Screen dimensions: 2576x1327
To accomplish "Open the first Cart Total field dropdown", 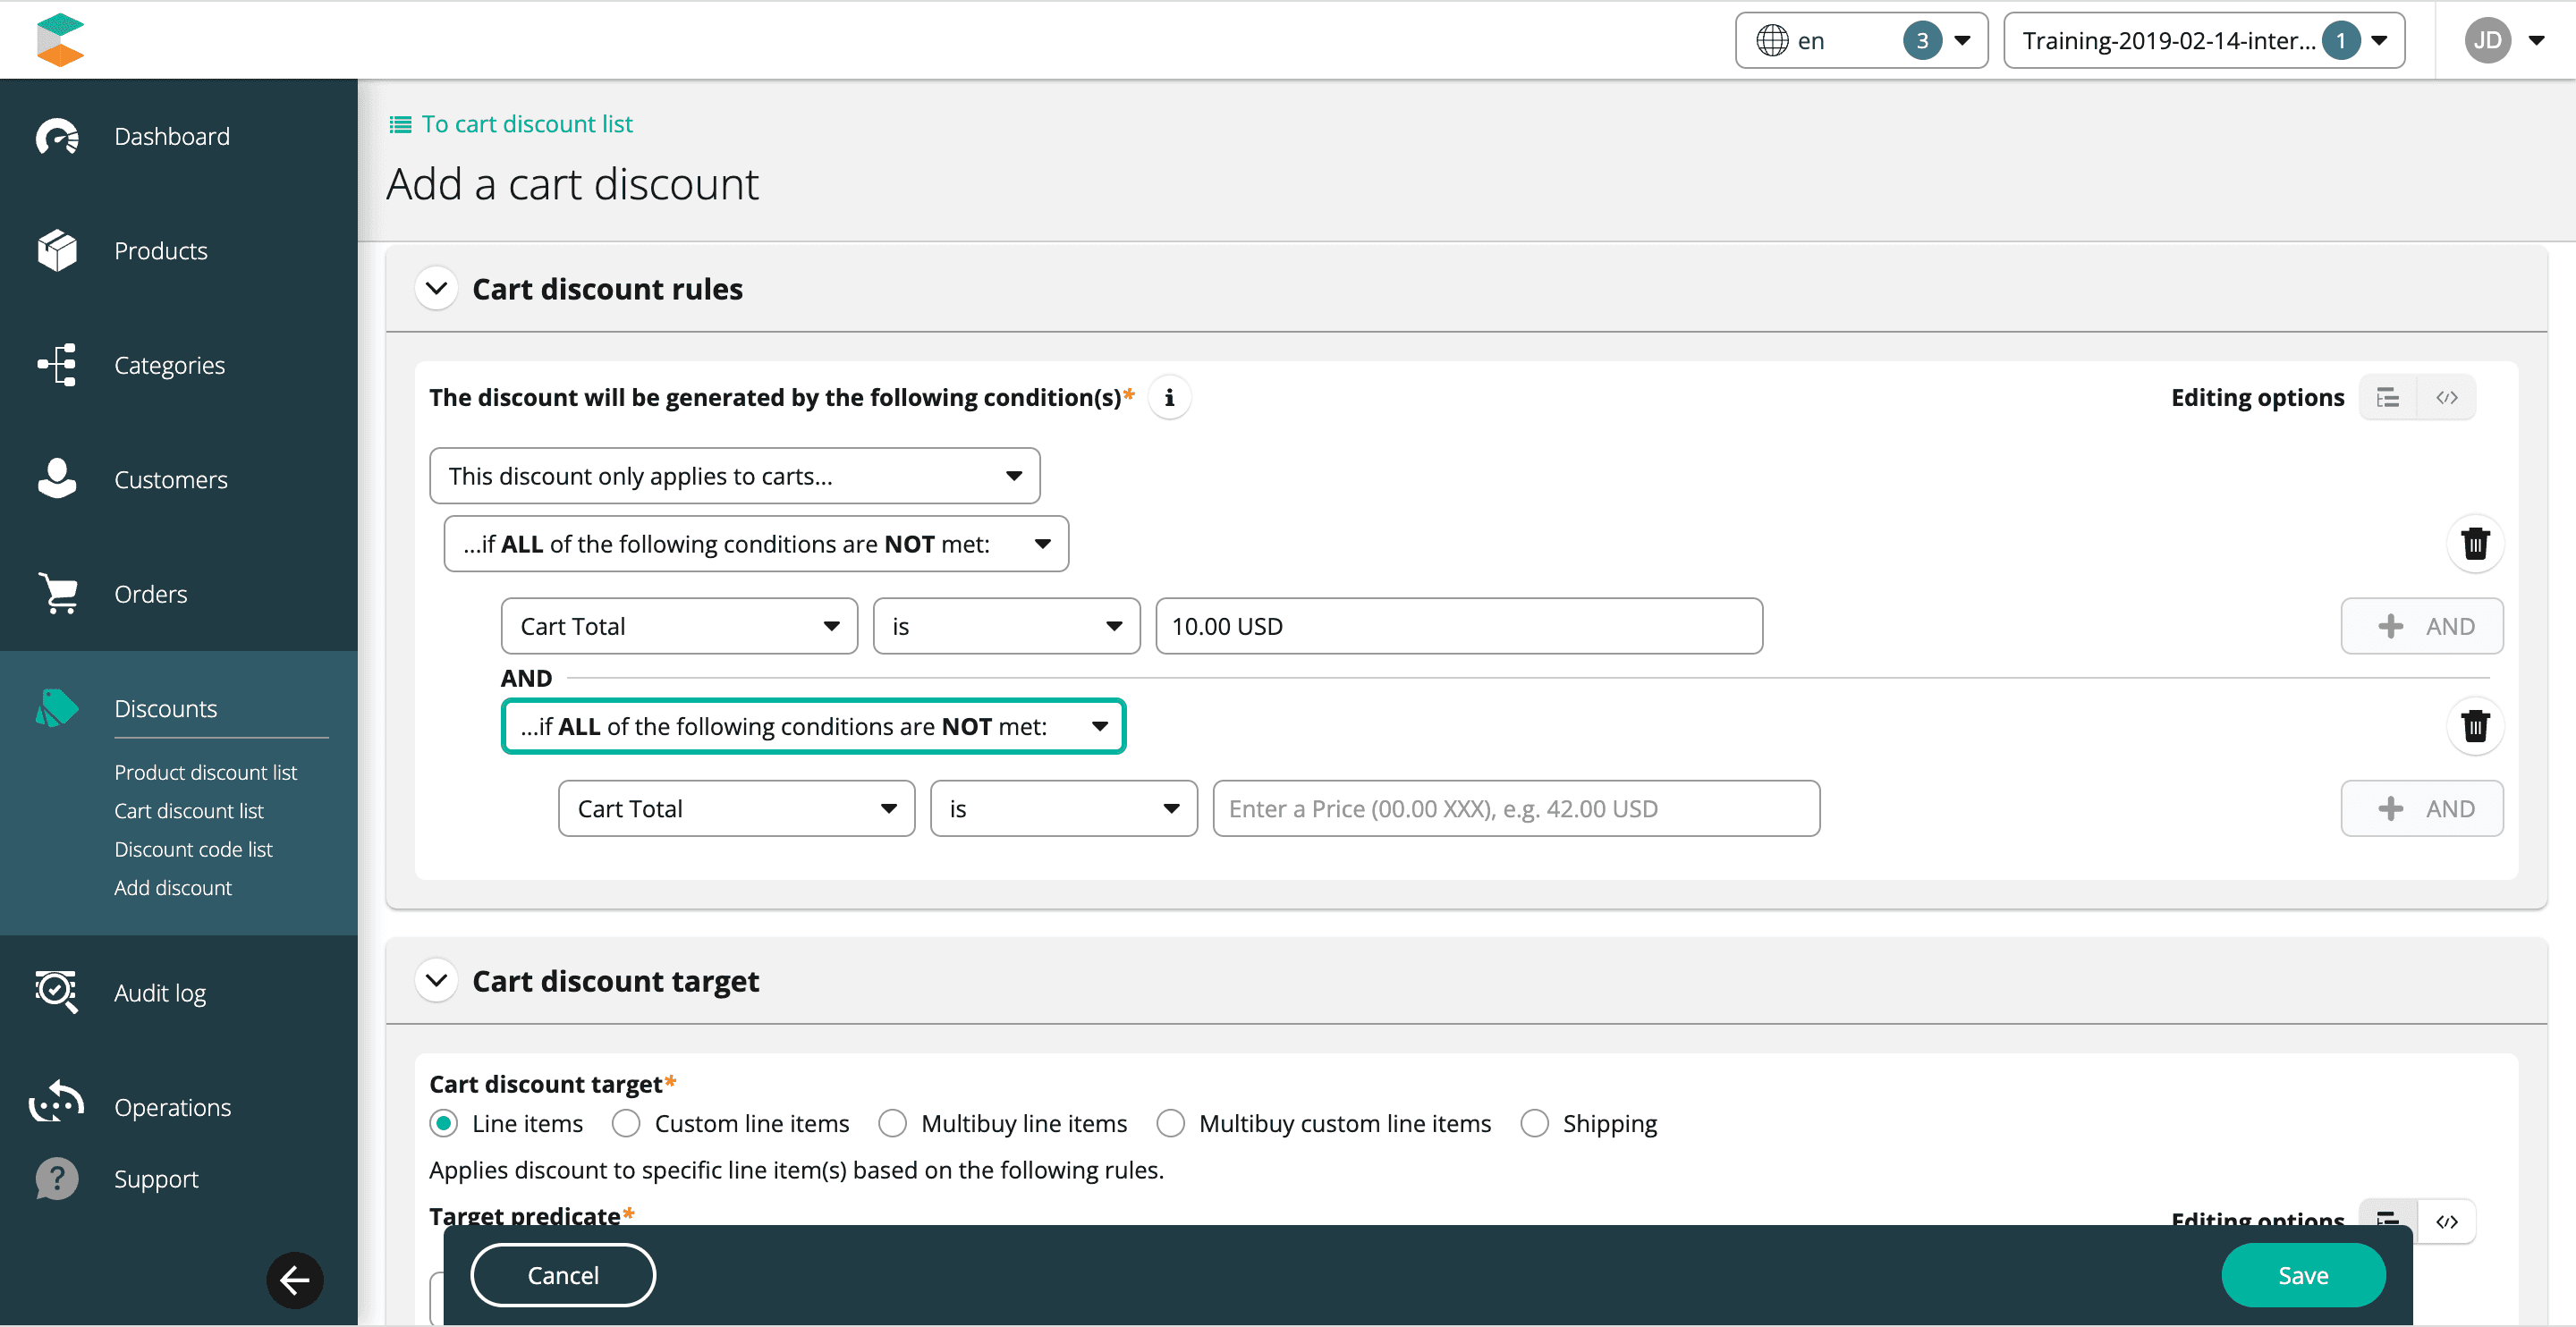I will click(x=679, y=625).
